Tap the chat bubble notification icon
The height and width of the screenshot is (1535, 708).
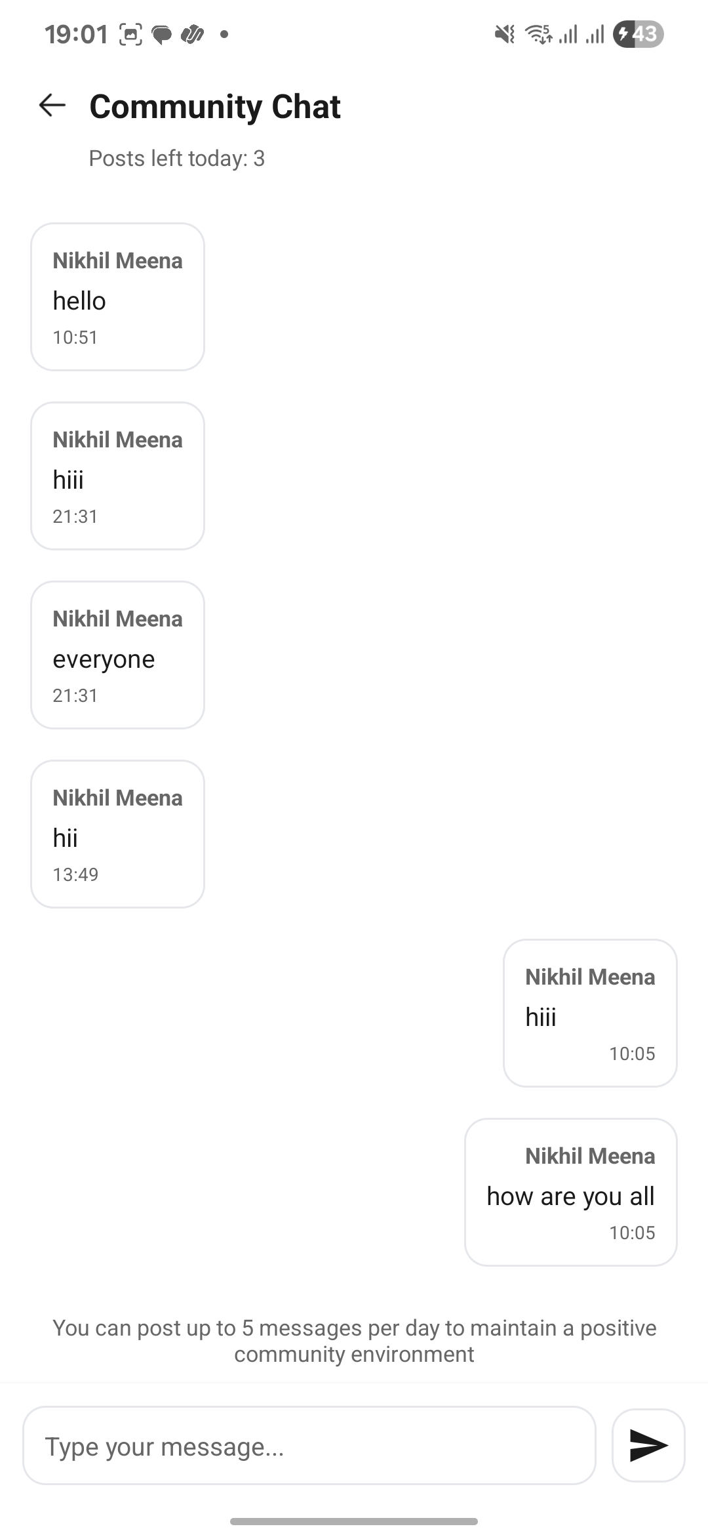coord(161,34)
